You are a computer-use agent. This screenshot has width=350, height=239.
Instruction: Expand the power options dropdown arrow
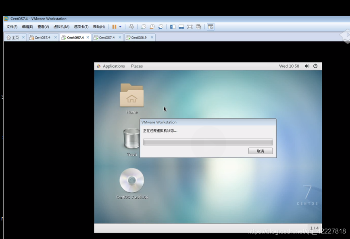[x=120, y=27]
